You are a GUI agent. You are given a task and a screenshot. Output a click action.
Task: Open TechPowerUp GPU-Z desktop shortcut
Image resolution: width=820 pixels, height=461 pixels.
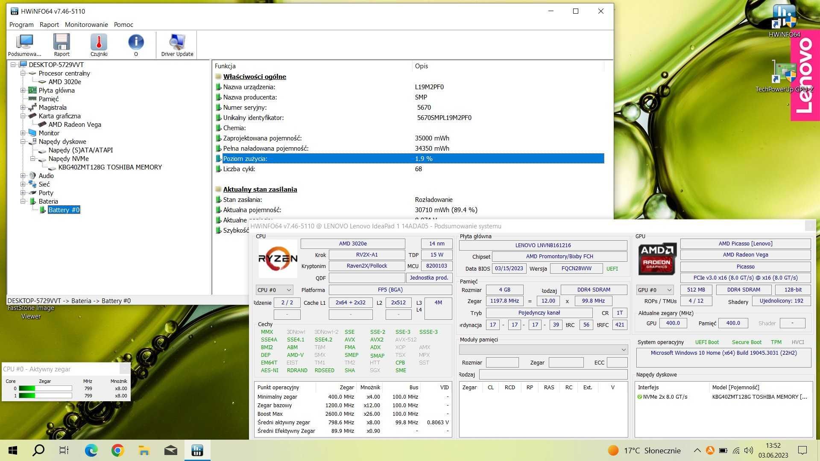(x=784, y=76)
